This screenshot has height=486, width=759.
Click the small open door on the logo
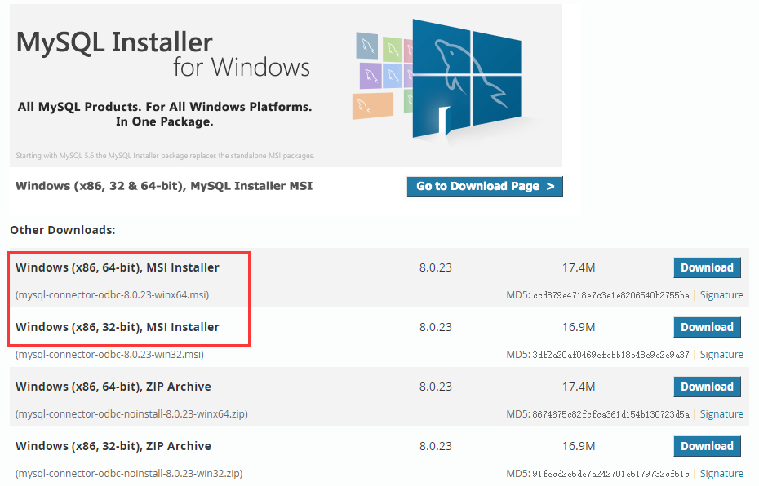(x=444, y=121)
